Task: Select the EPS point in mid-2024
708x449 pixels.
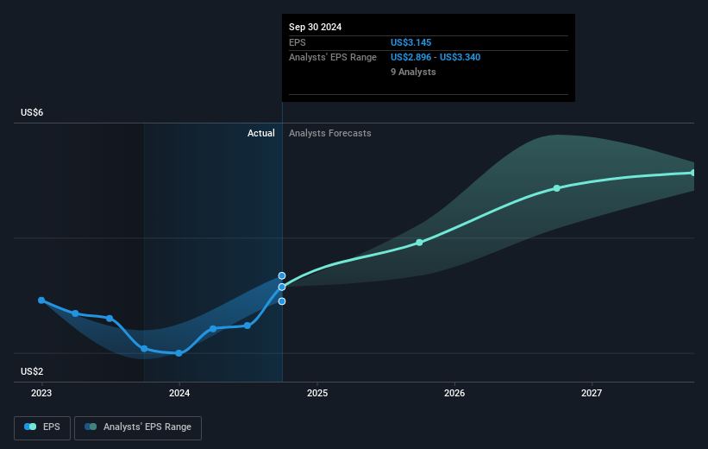Action: (x=247, y=326)
